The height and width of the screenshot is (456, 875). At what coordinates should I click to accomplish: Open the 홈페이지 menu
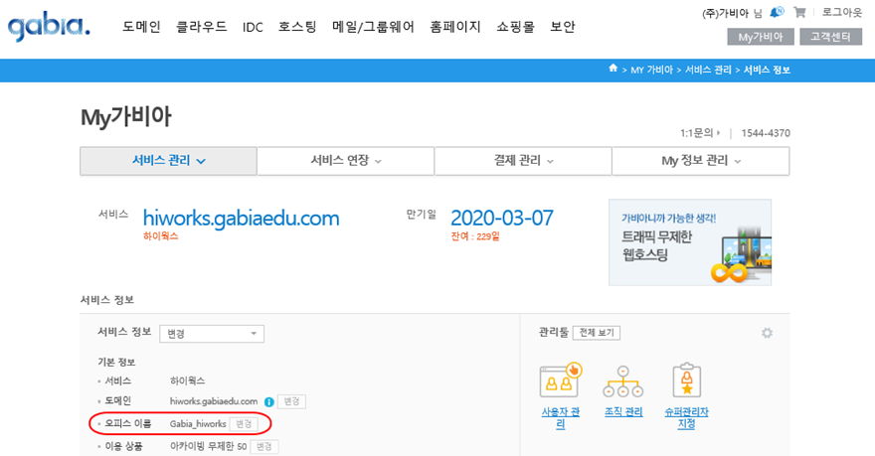pyautogui.click(x=455, y=27)
